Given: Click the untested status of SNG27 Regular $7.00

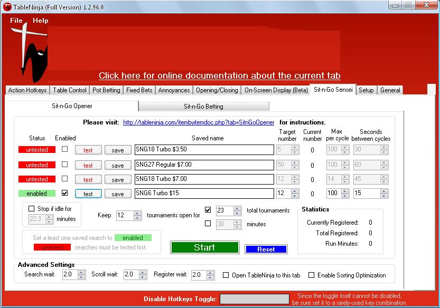Looking at the screenshot, I should point(37,165).
